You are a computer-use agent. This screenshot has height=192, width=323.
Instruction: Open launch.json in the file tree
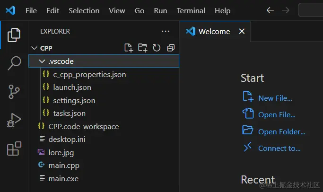(x=104, y=87)
